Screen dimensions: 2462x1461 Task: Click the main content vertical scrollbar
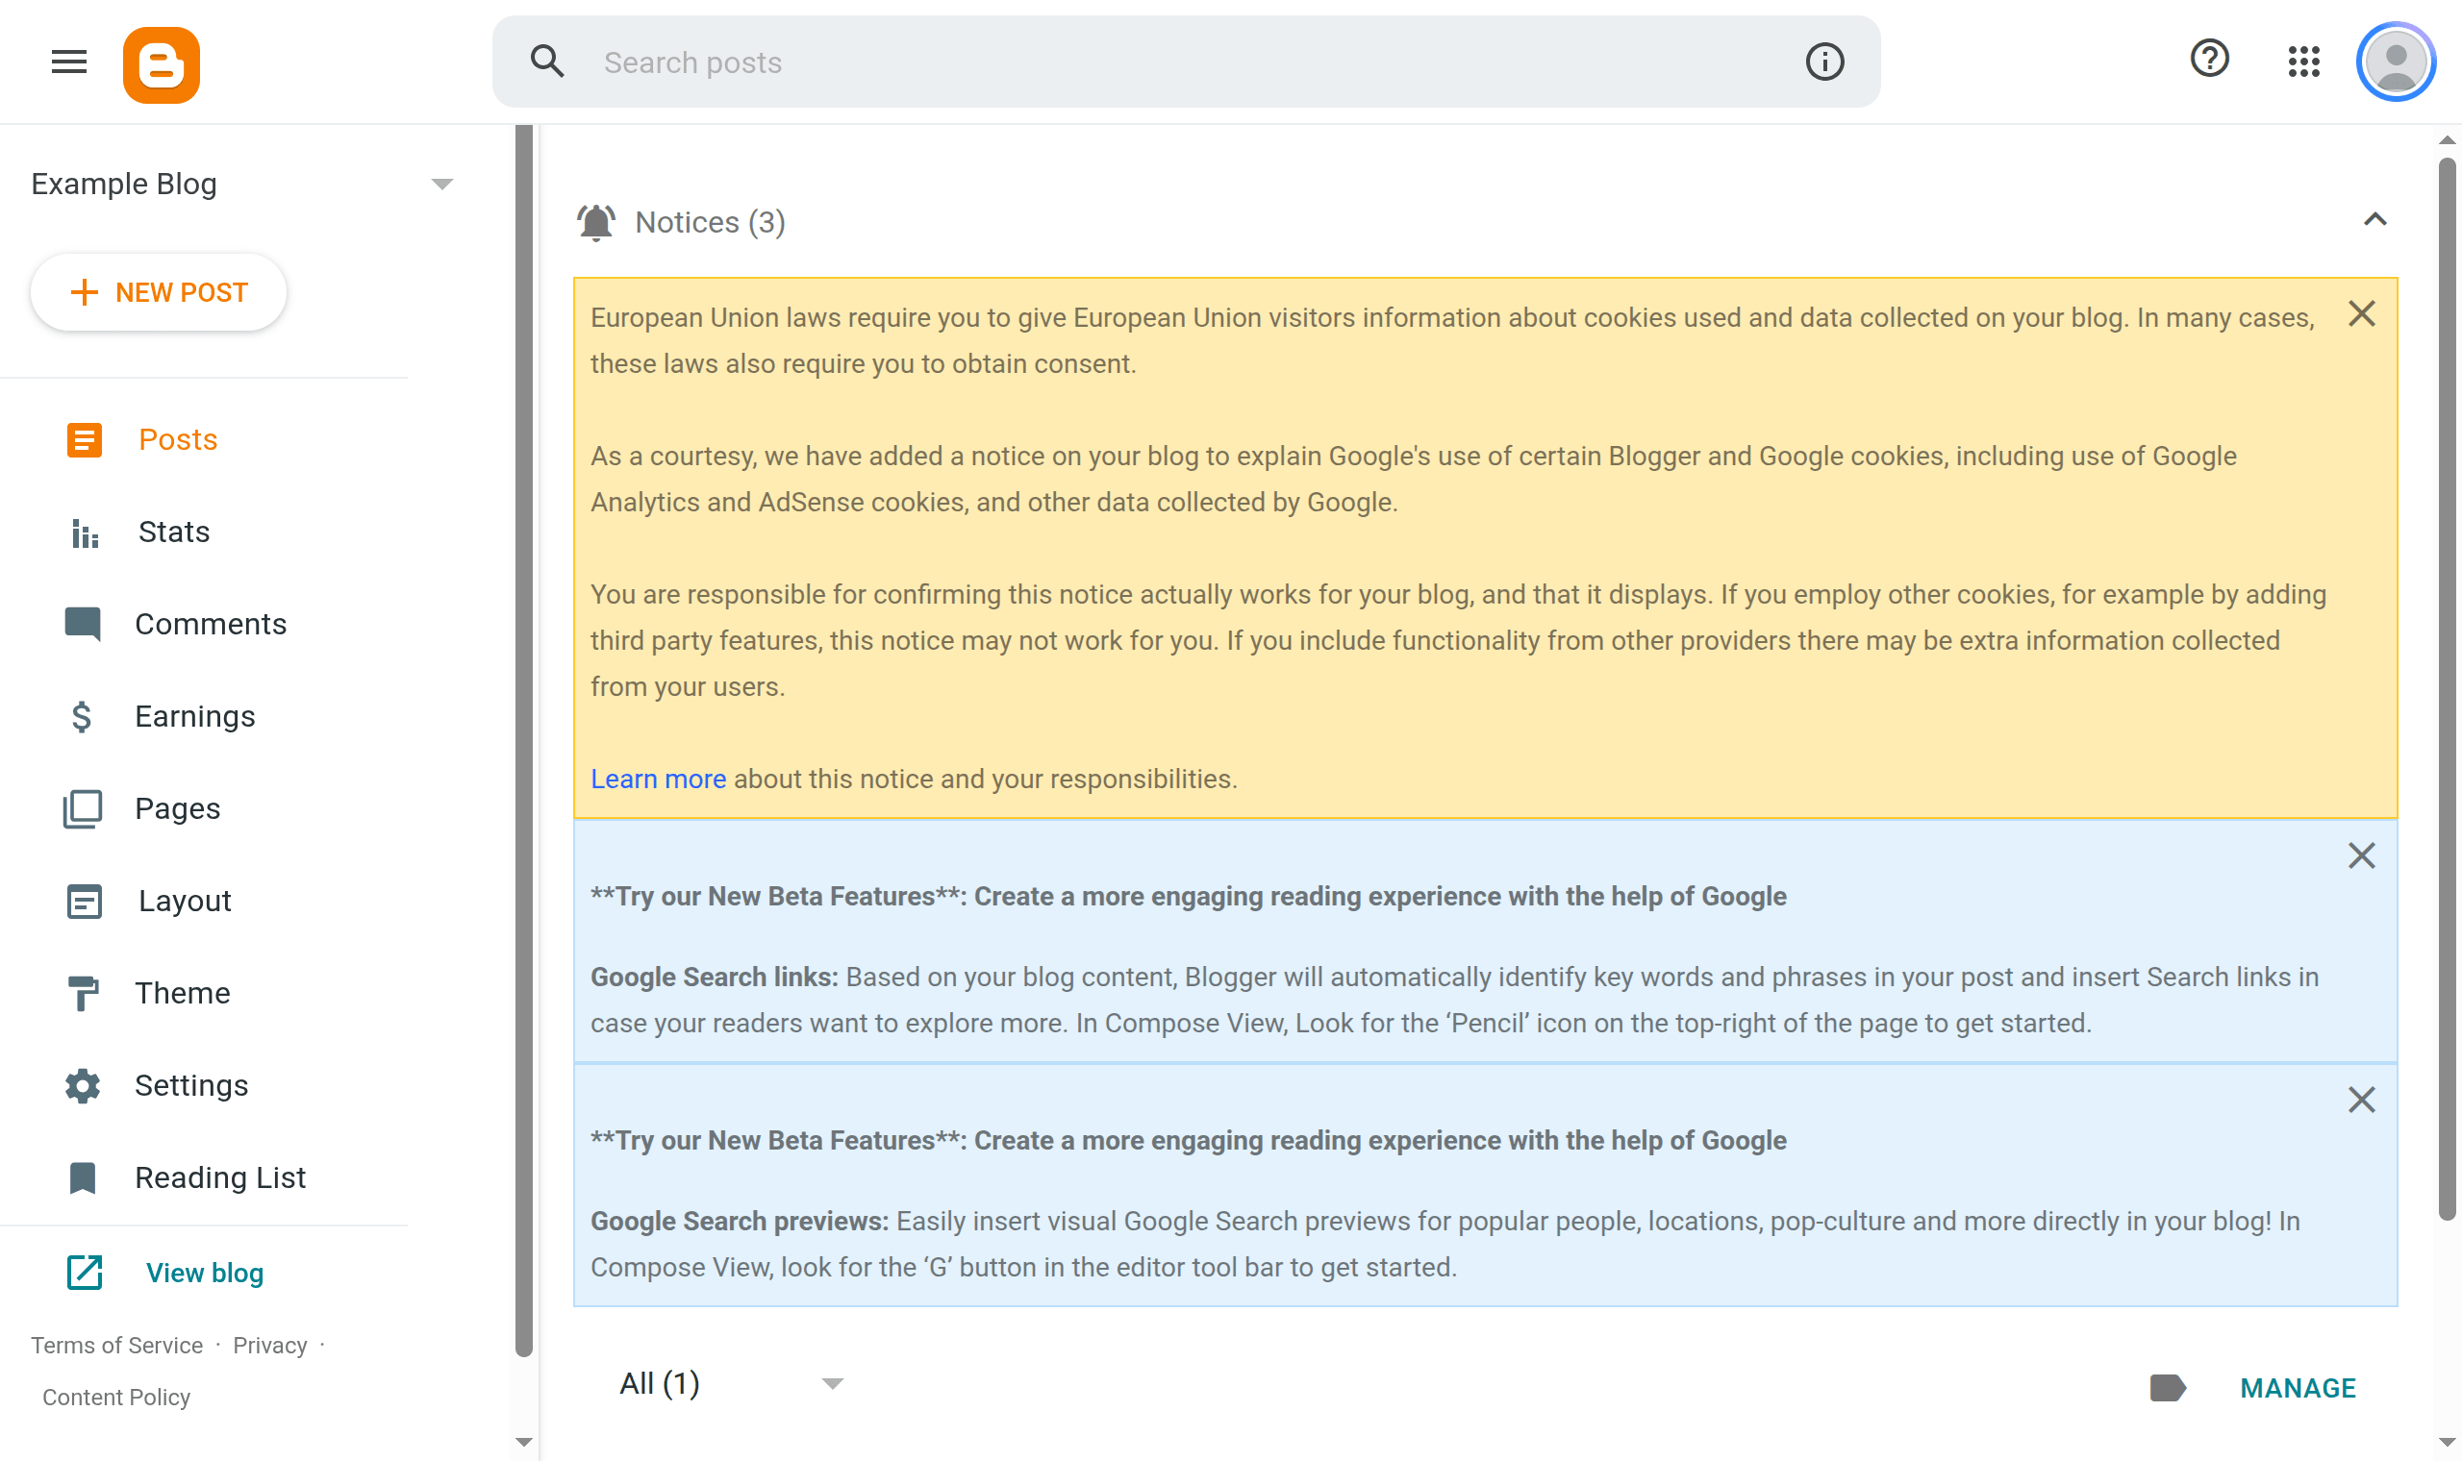(2447, 689)
